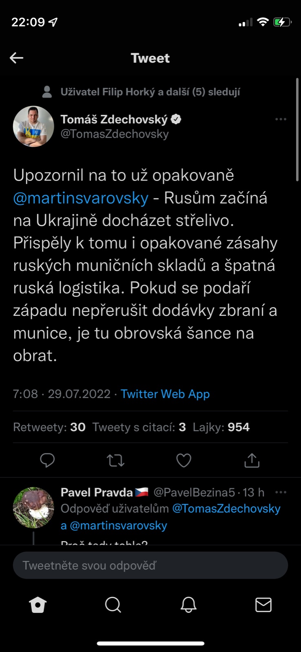Like the tweet with heart icon
This screenshot has width=301, height=652.
(184, 460)
